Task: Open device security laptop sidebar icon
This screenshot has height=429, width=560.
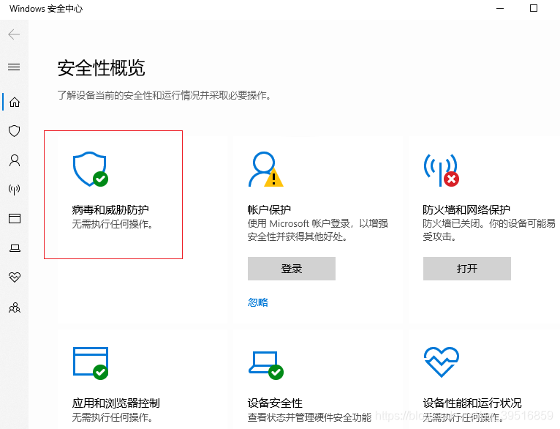Action: pos(15,247)
